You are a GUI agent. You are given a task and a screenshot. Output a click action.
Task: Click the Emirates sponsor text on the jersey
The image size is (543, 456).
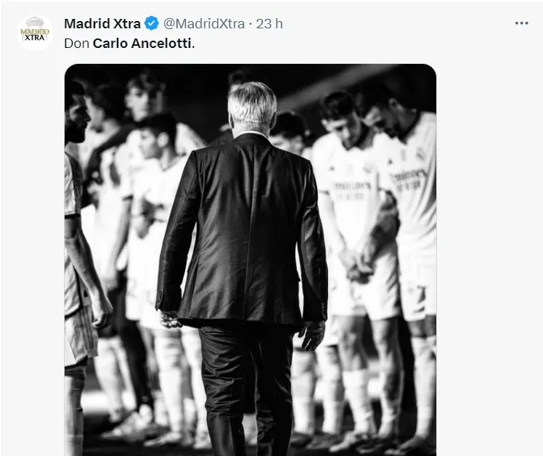tap(410, 178)
